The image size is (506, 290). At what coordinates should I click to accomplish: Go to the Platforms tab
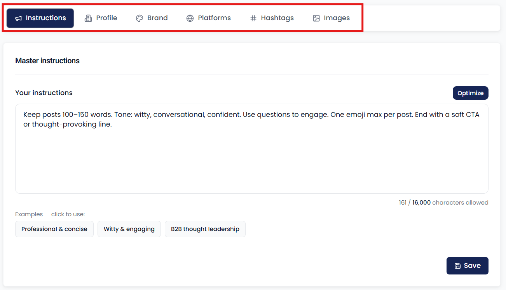[x=208, y=18]
